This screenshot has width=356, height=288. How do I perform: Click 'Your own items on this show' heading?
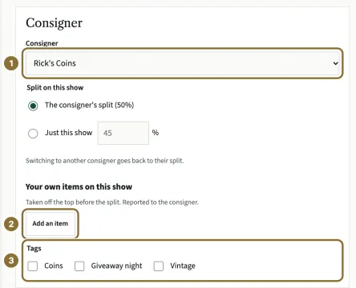pos(79,186)
